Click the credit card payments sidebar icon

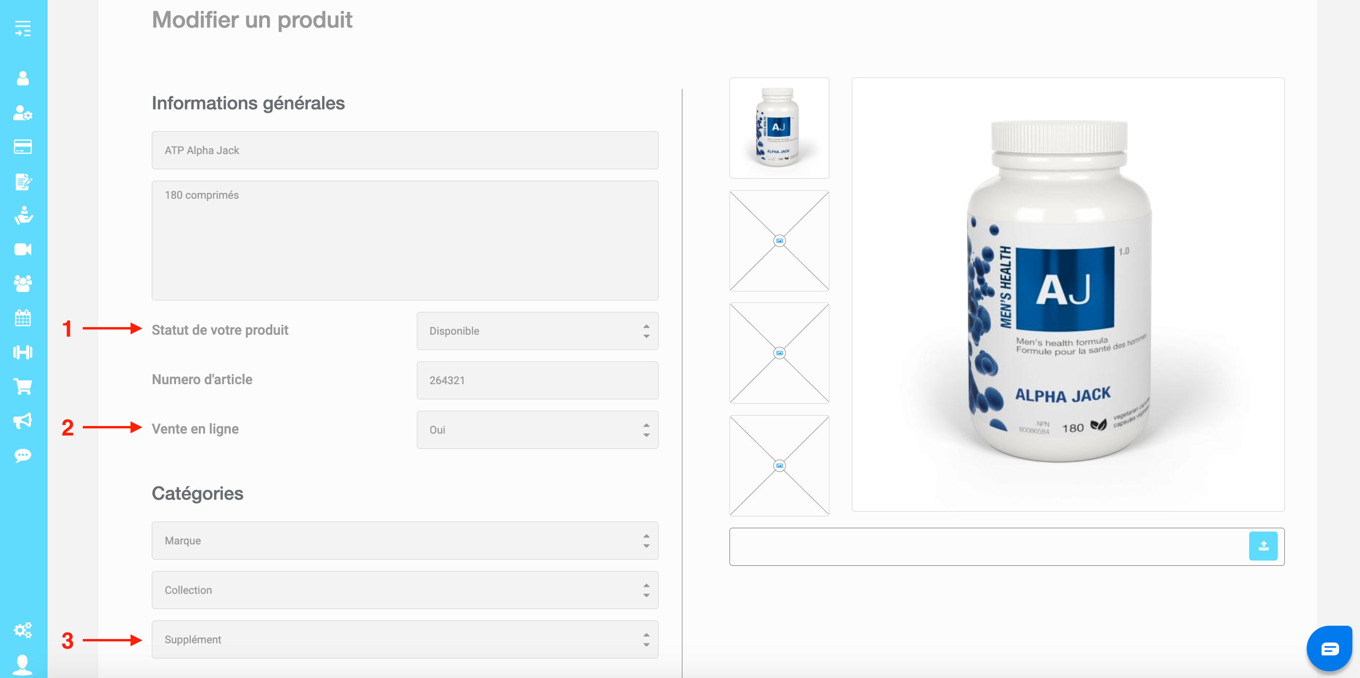[x=23, y=147]
